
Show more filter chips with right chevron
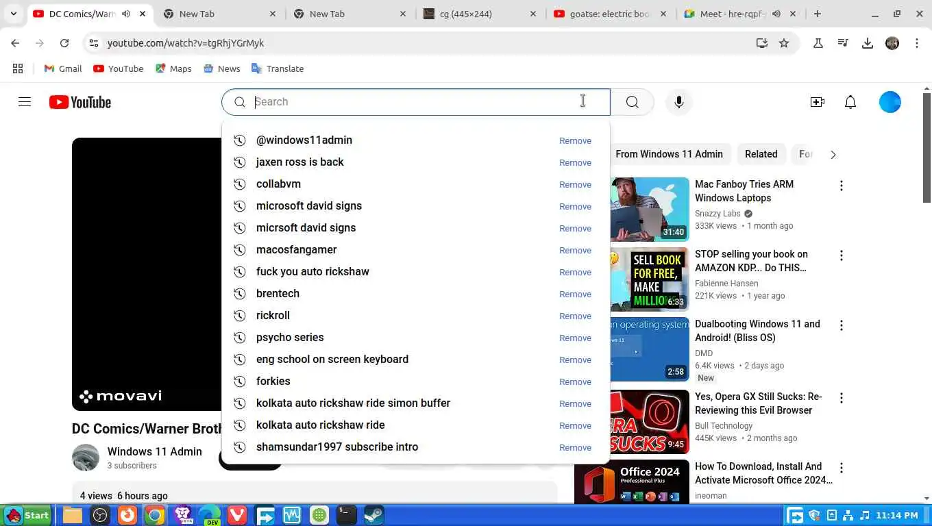833,155
